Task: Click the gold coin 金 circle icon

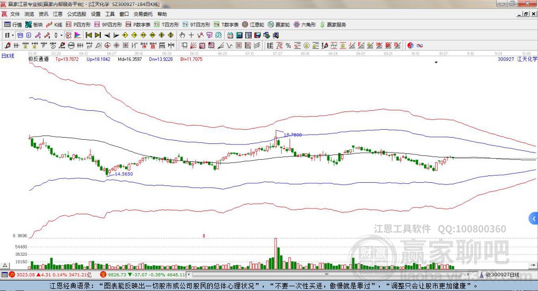Action: click(306, 46)
